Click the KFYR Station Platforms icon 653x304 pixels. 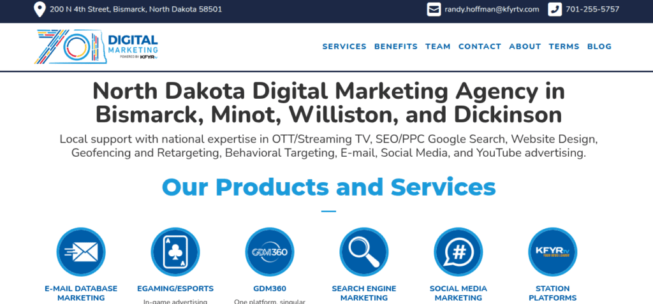(553, 252)
